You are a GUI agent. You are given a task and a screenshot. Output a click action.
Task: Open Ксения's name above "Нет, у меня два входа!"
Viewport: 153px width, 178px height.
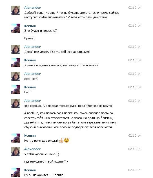30,136
